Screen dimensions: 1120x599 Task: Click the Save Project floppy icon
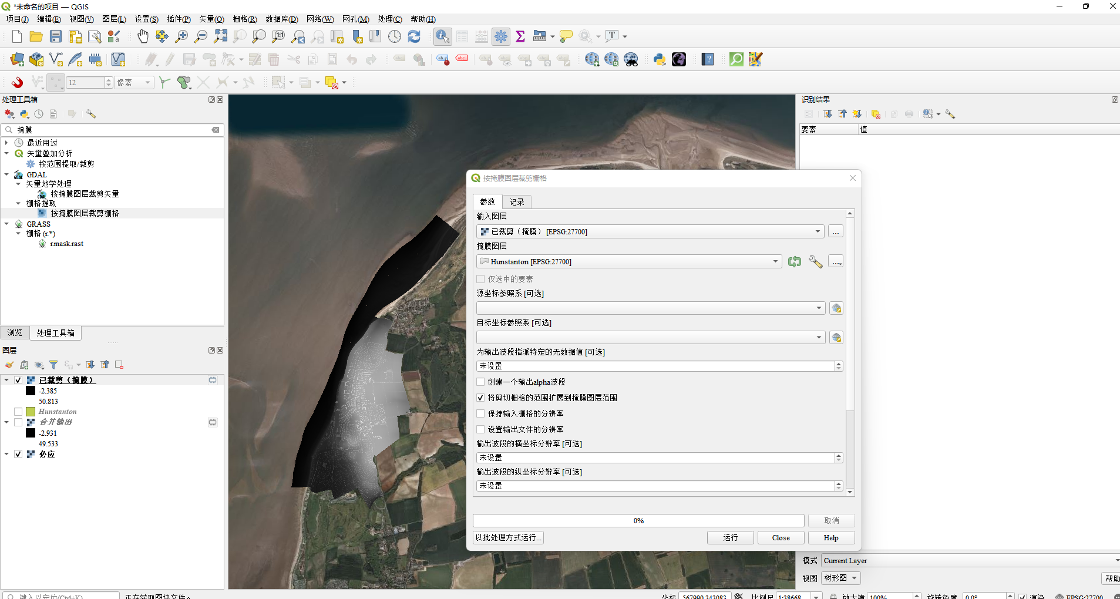click(x=56, y=36)
